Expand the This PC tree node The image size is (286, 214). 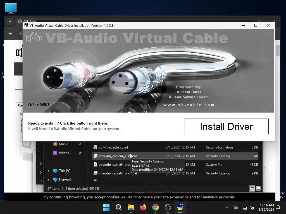48,171
